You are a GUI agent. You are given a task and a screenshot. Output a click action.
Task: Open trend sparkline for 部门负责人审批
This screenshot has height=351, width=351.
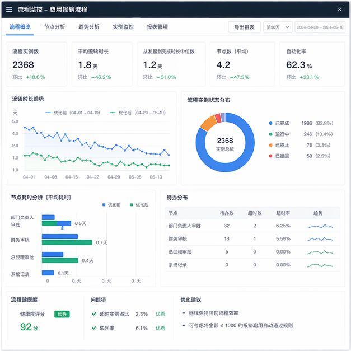320,226
